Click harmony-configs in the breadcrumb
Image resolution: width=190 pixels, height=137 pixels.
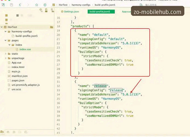tap(81, 5)
